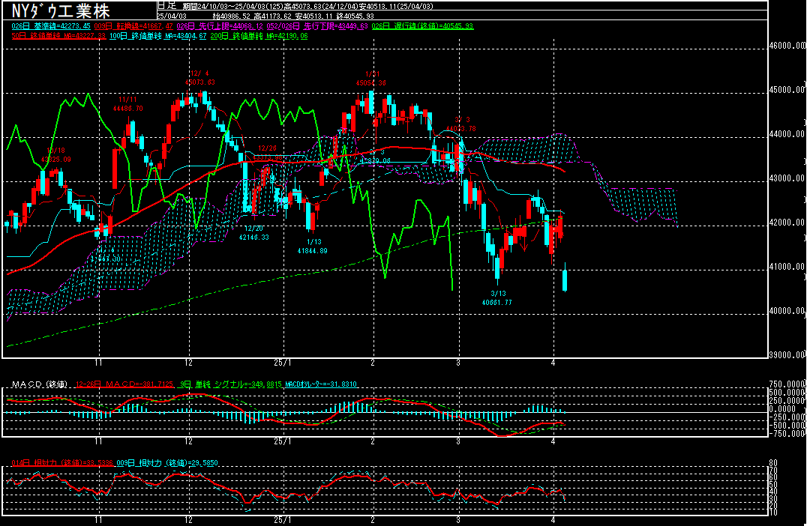Click the 39000.00 price axis label
This screenshot has width=807, height=526.
tap(787, 354)
